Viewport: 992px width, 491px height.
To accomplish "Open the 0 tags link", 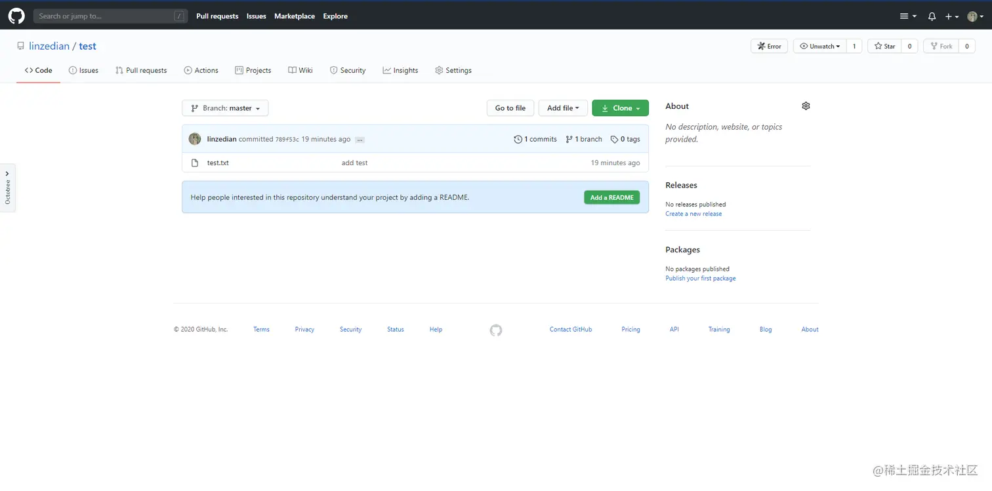I will [625, 139].
